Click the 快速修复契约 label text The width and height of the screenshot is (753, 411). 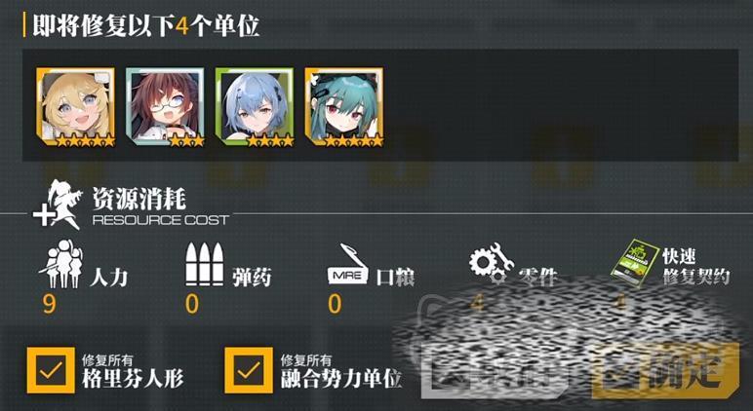click(x=695, y=267)
